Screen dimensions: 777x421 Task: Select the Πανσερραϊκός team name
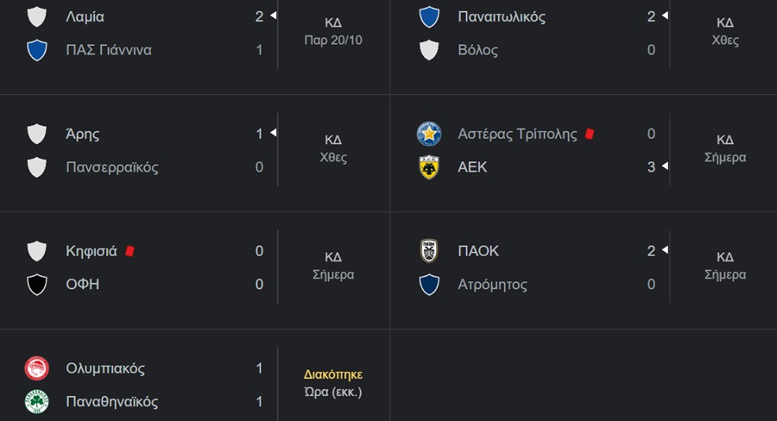point(112,167)
